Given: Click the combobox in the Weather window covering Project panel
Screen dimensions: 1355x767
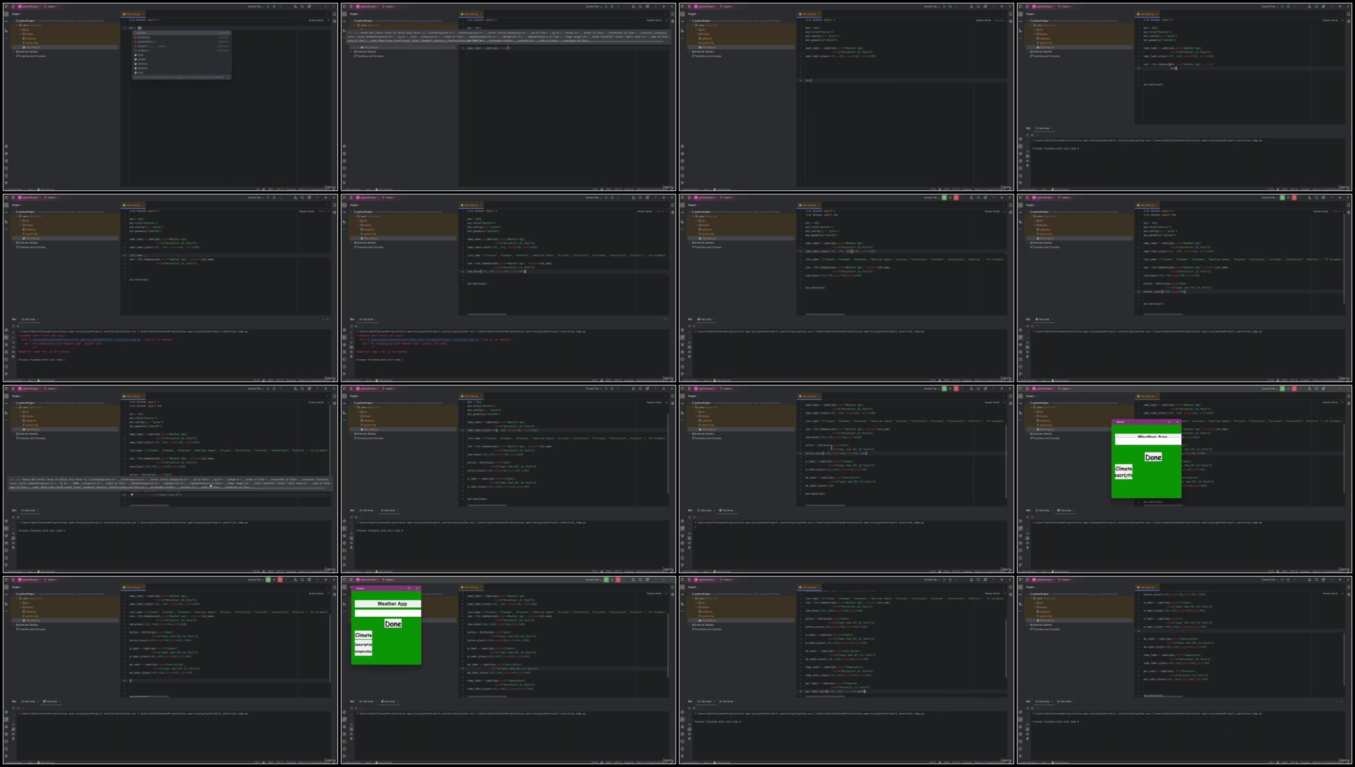Looking at the screenshot, I should (x=388, y=613).
